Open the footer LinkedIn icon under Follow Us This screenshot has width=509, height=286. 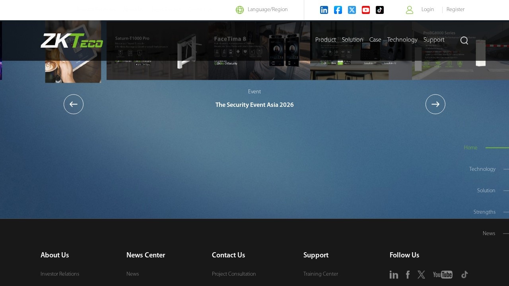[394, 274]
